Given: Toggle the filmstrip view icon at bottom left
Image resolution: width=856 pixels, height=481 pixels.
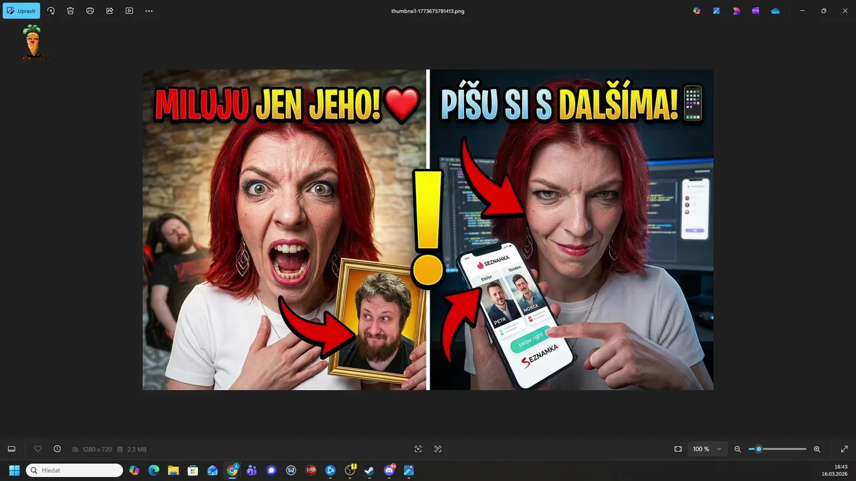Looking at the screenshot, I should 11,449.
